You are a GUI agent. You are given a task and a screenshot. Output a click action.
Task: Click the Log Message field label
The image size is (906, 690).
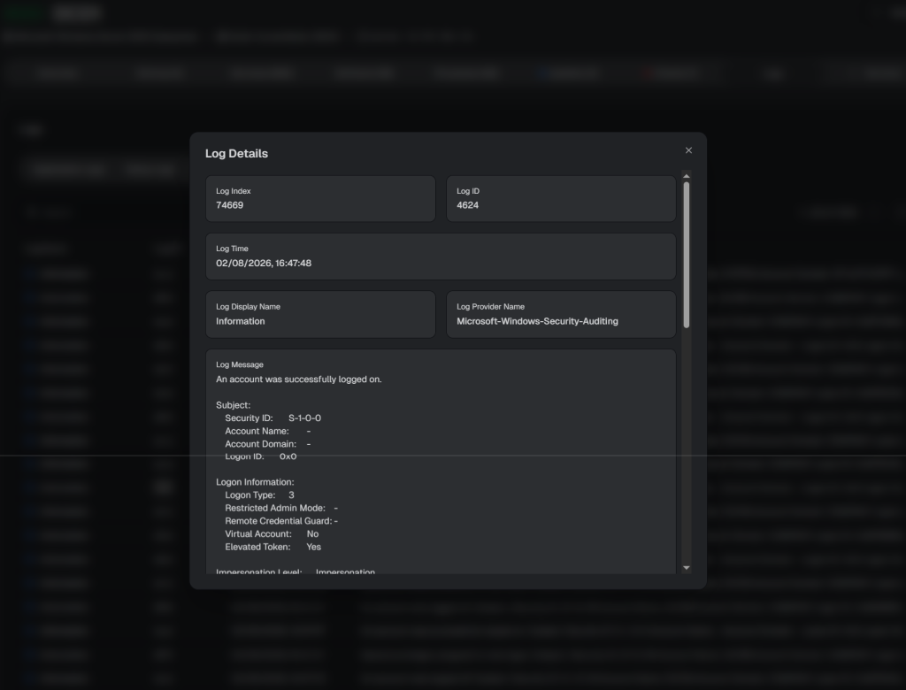240,364
